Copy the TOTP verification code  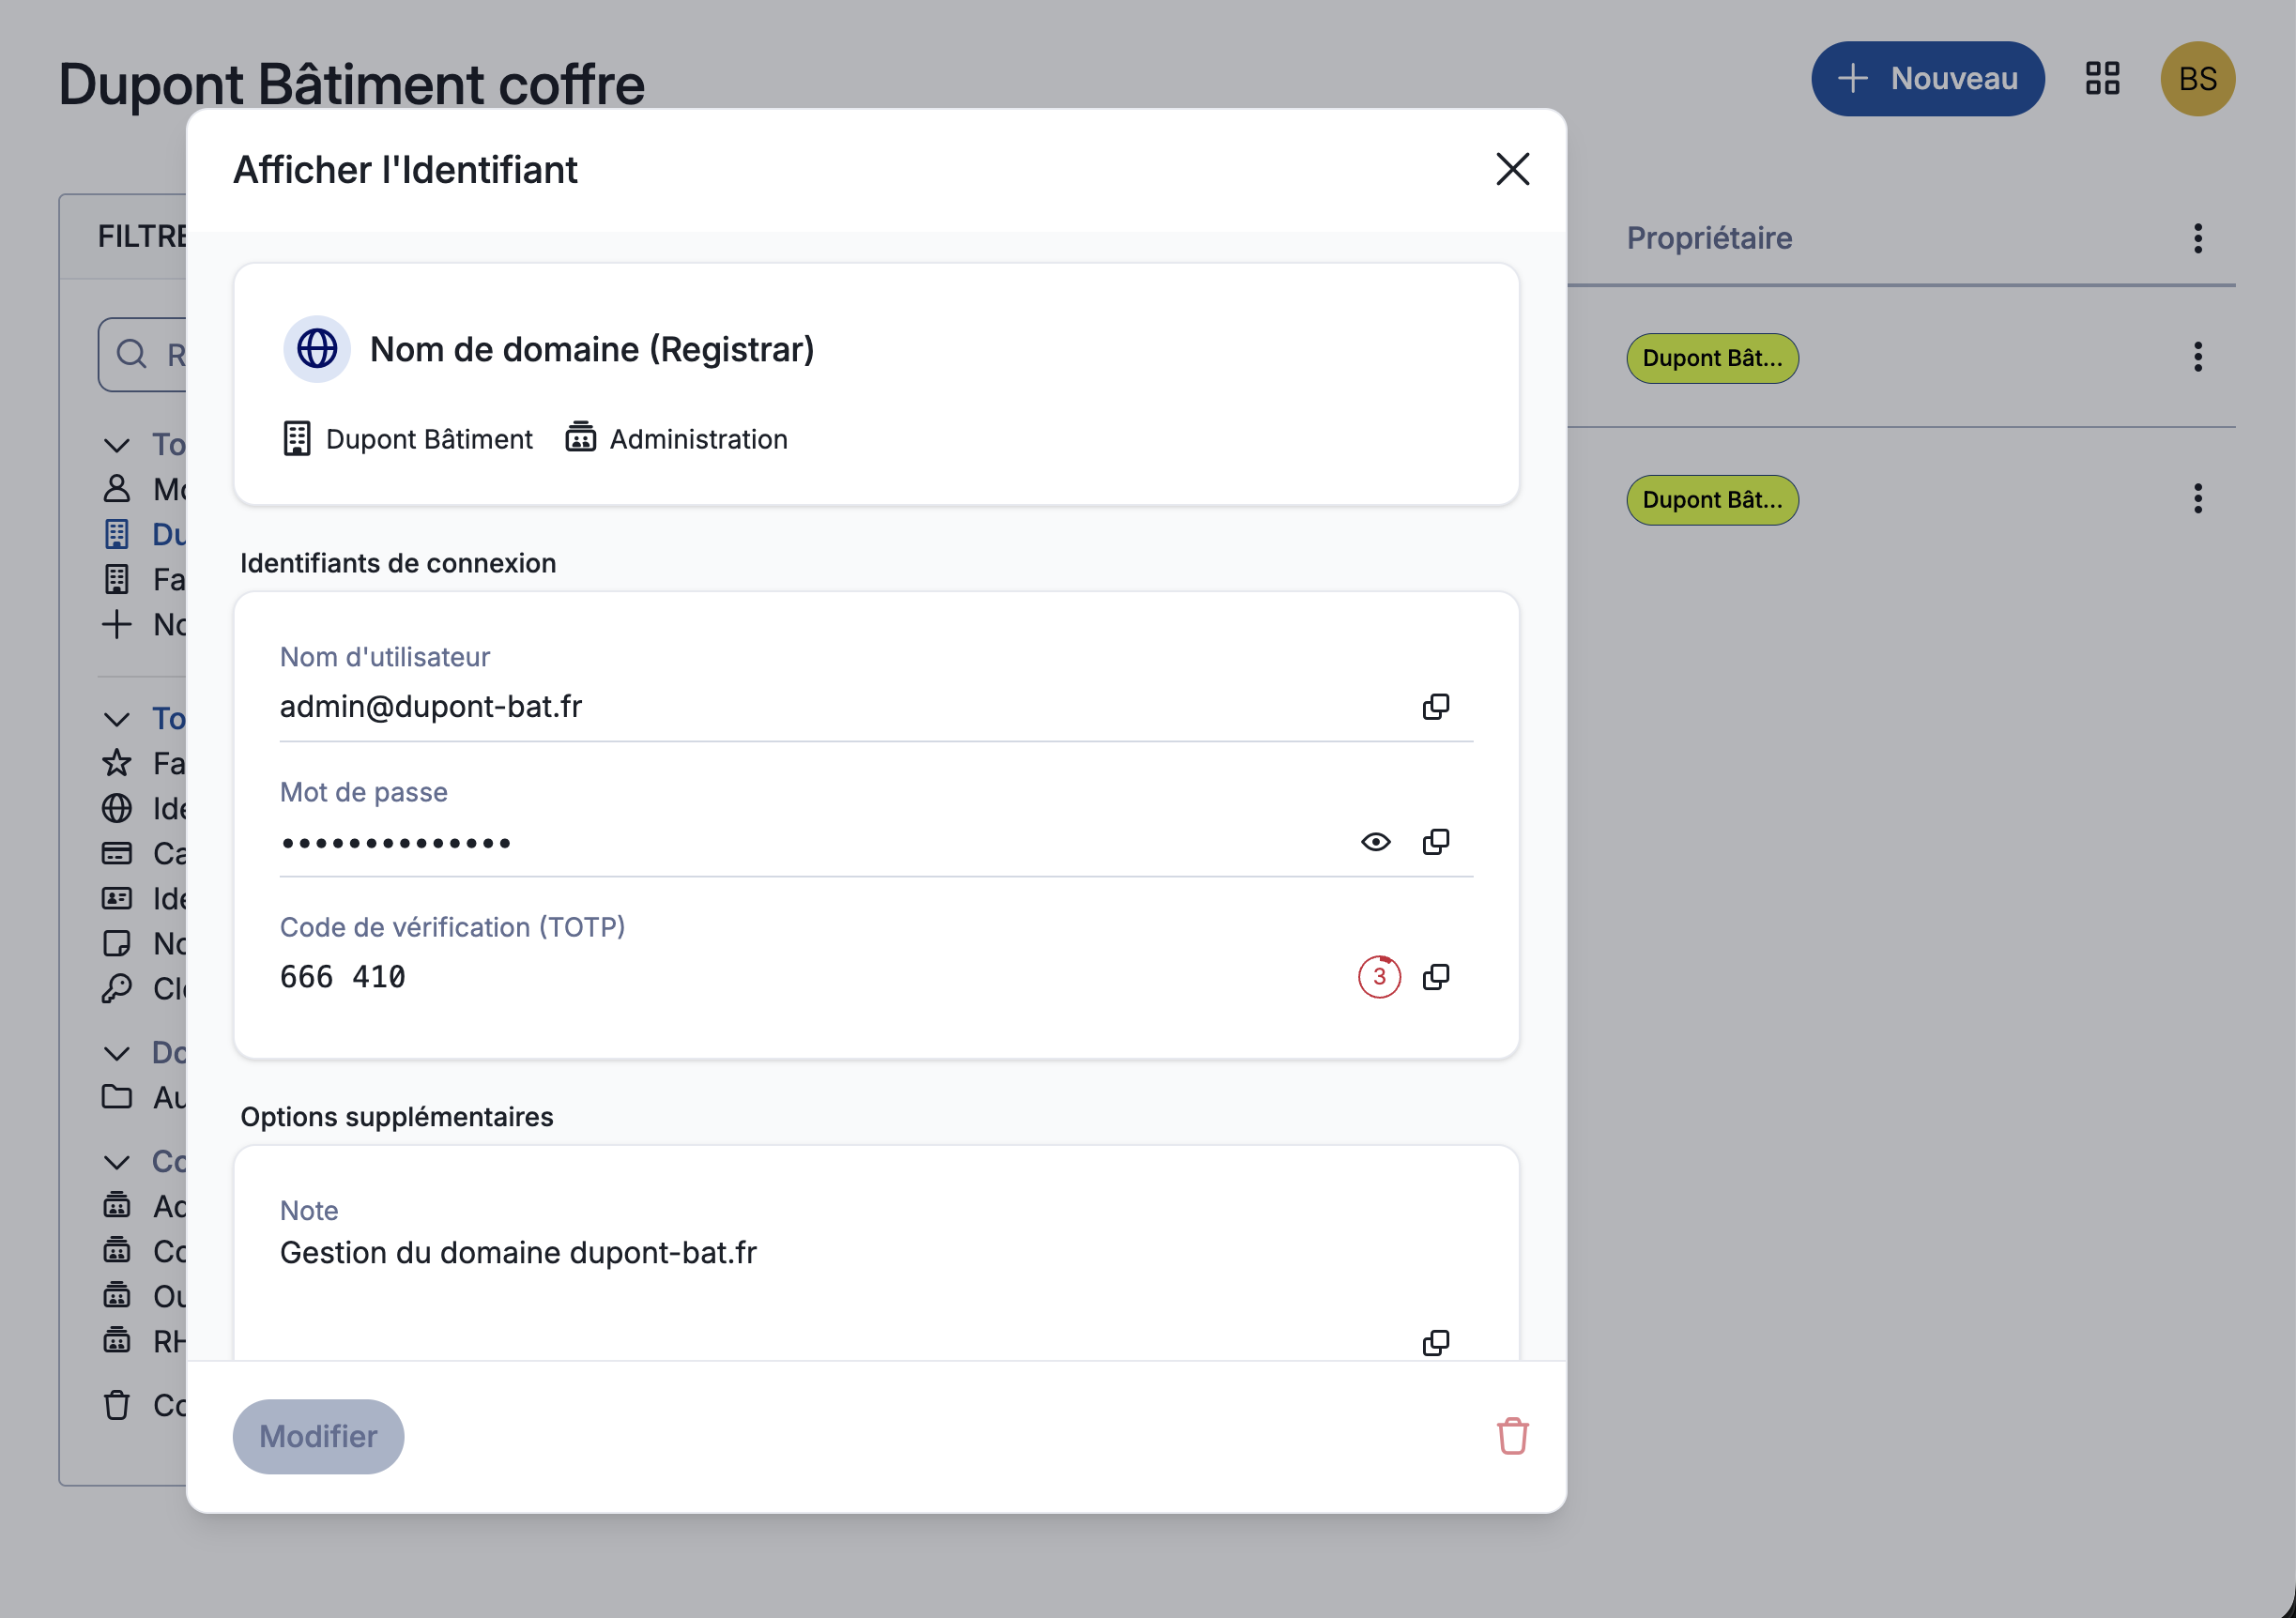click(1435, 977)
